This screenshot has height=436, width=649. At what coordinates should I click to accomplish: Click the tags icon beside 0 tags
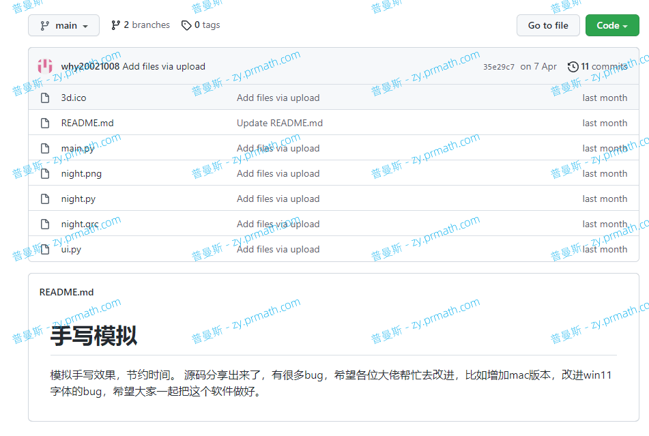[186, 25]
